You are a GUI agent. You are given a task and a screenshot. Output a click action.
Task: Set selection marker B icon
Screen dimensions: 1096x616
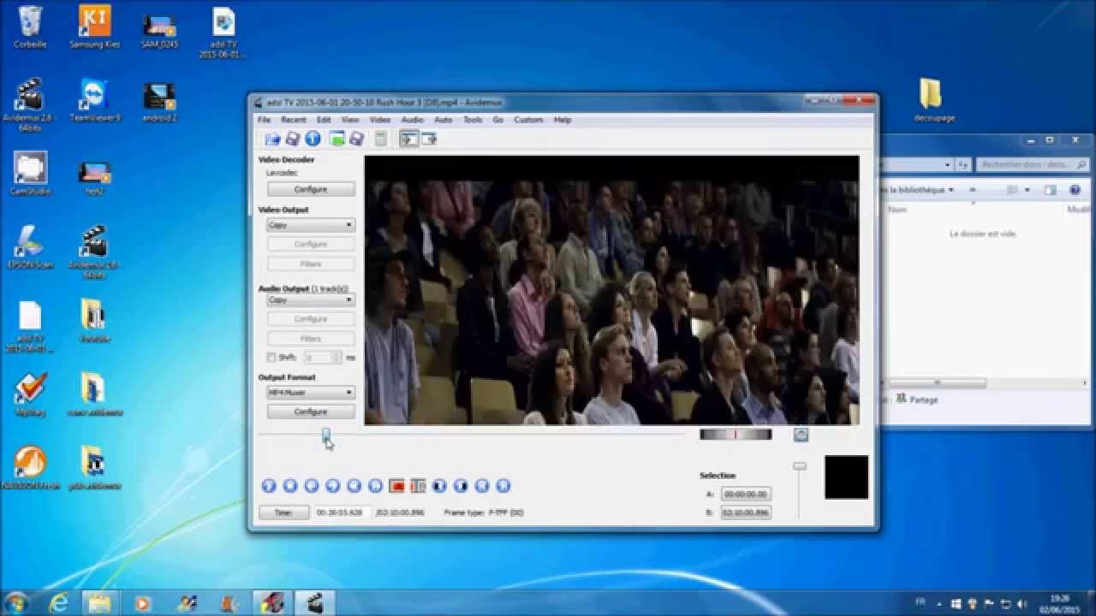point(418,486)
